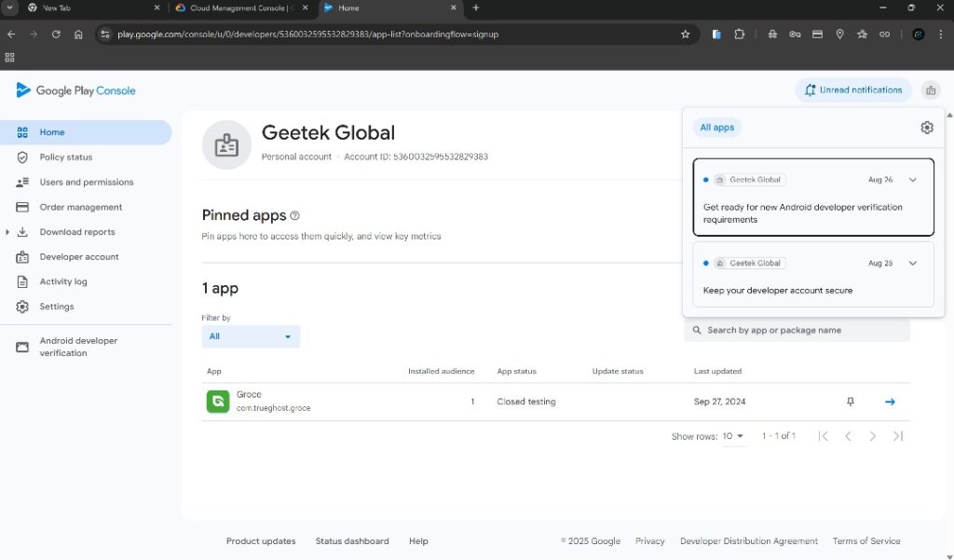Image resolution: width=954 pixels, height=560 pixels.
Task: Open the Filter by All dropdown
Action: [251, 336]
